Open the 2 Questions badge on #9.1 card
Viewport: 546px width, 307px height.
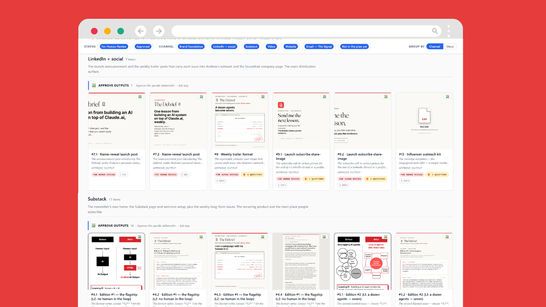tap(314, 179)
